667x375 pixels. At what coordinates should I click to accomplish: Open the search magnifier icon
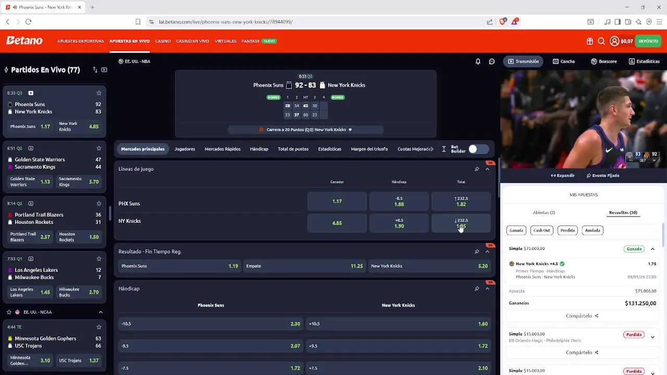tap(601, 41)
